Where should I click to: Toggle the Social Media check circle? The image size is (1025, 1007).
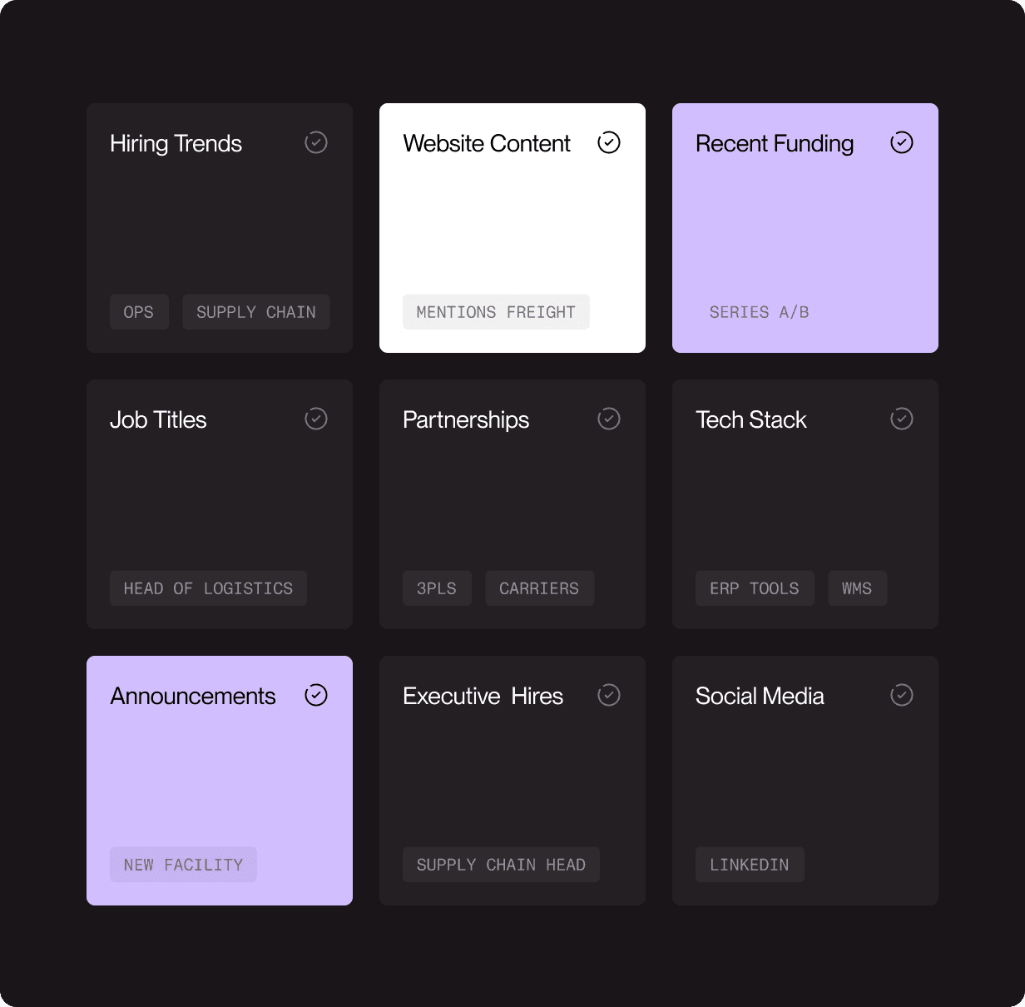tap(902, 695)
